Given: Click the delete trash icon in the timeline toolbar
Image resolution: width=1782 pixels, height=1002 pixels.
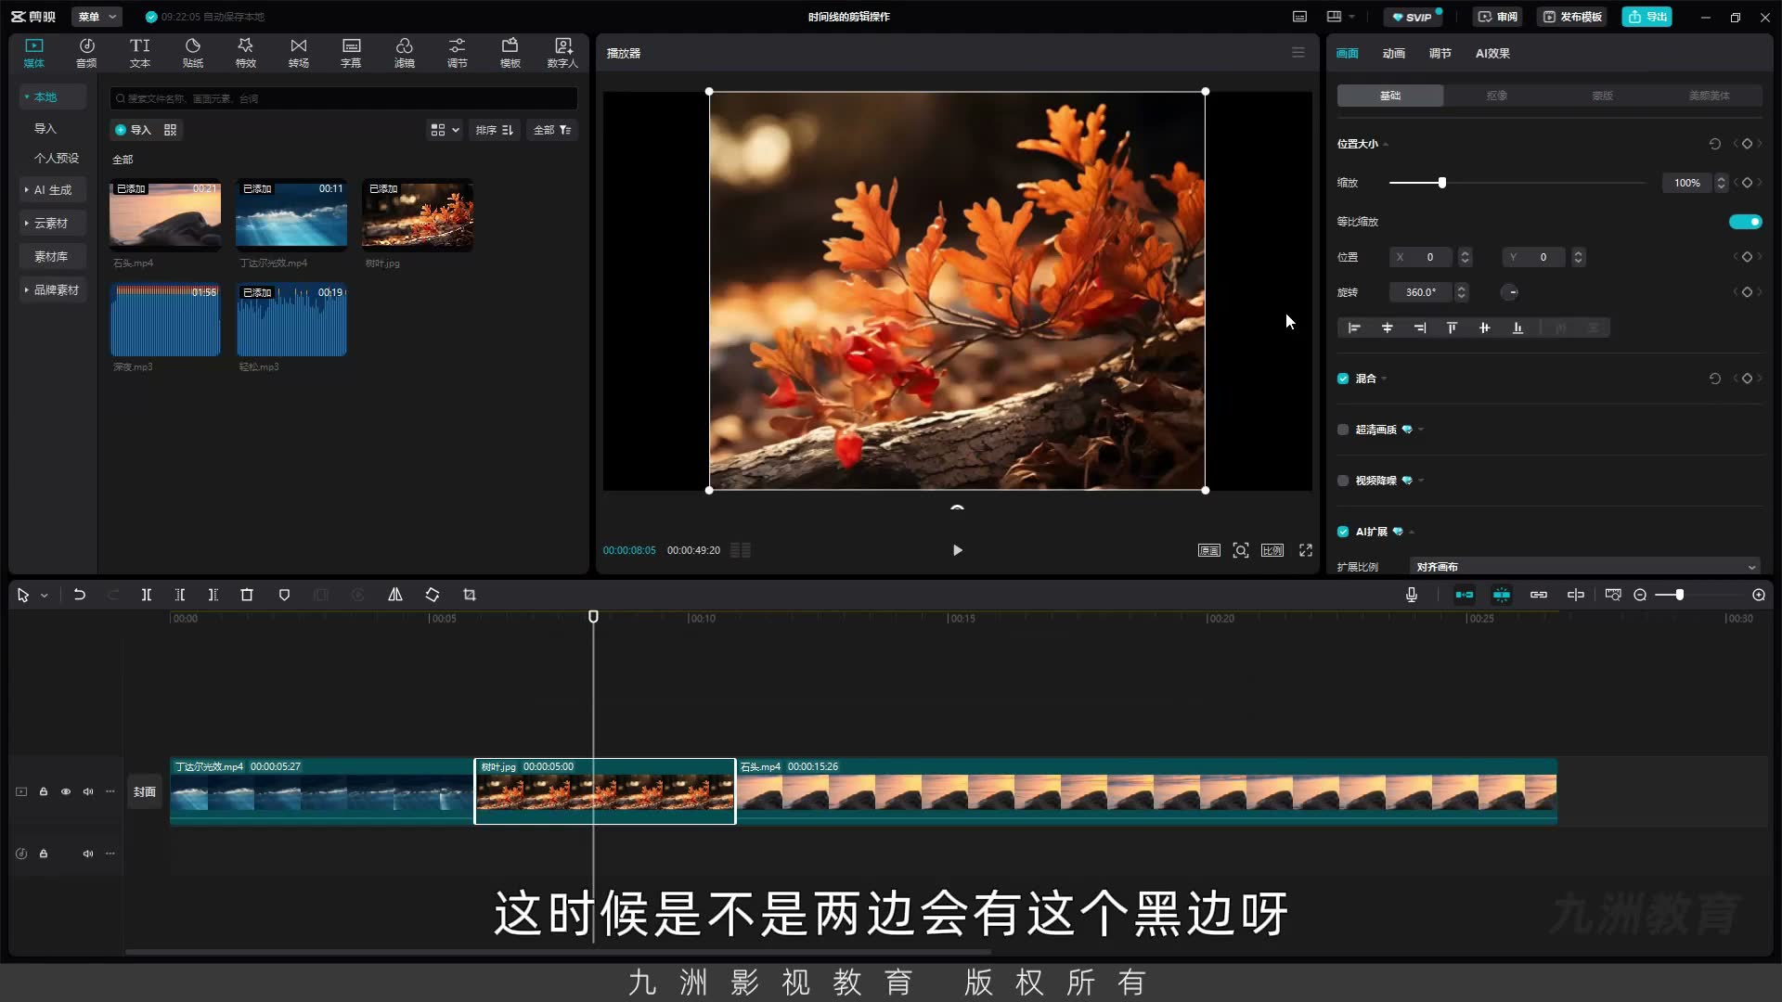Looking at the screenshot, I should (247, 595).
